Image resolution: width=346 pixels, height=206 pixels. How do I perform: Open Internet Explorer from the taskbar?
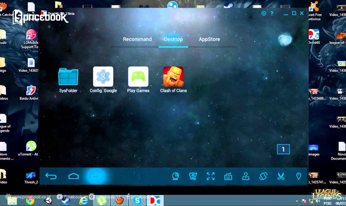[x=83, y=200]
